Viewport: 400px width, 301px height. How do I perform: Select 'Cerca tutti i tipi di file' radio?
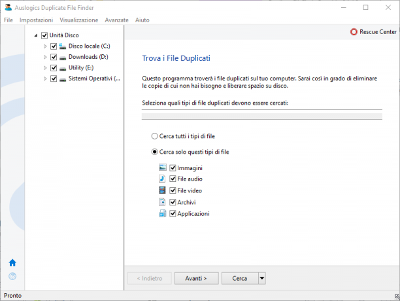[x=155, y=136]
